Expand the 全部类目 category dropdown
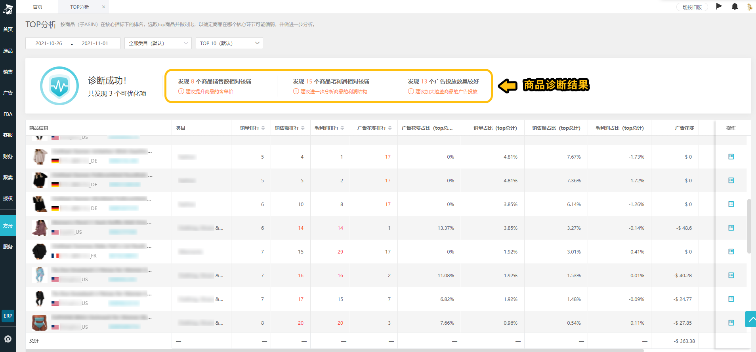756x352 pixels. coord(158,43)
